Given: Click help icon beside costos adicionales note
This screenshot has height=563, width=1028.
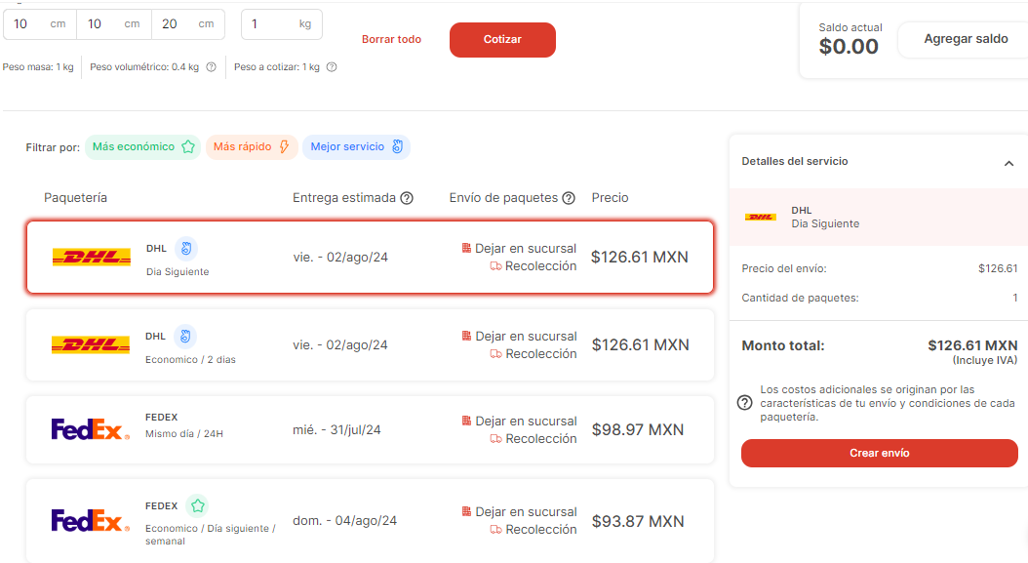Looking at the screenshot, I should point(745,403).
